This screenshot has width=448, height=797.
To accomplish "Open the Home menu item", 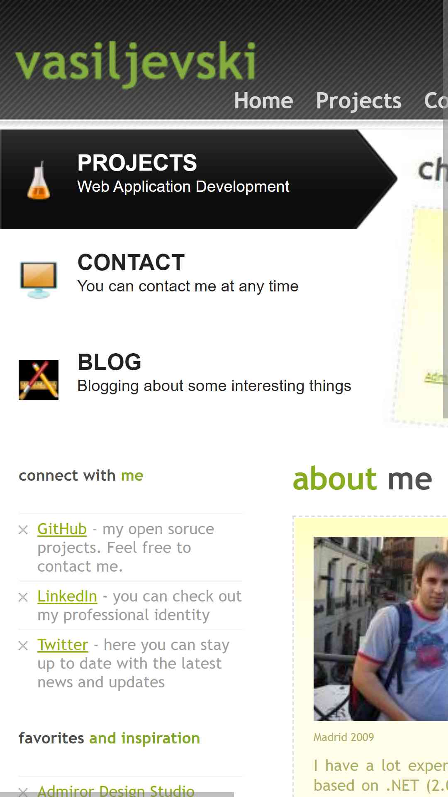I will (263, 101).
